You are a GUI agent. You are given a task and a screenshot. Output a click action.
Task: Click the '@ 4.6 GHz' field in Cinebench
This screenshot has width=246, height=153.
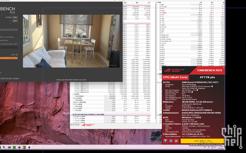pos(9,40)
